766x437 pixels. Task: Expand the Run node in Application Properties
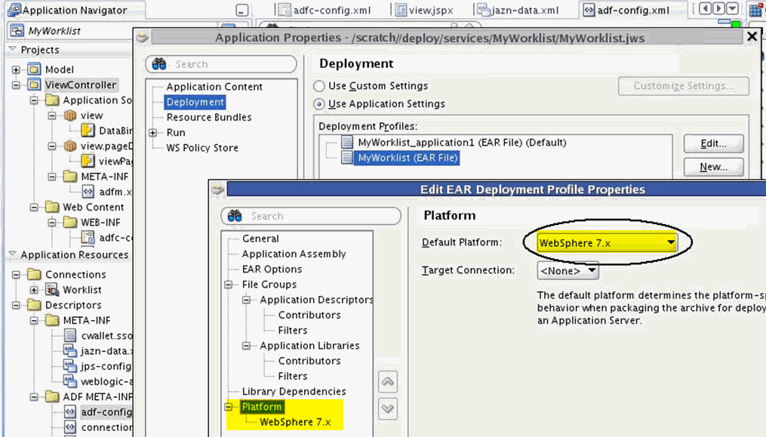(x=153, y=133)
